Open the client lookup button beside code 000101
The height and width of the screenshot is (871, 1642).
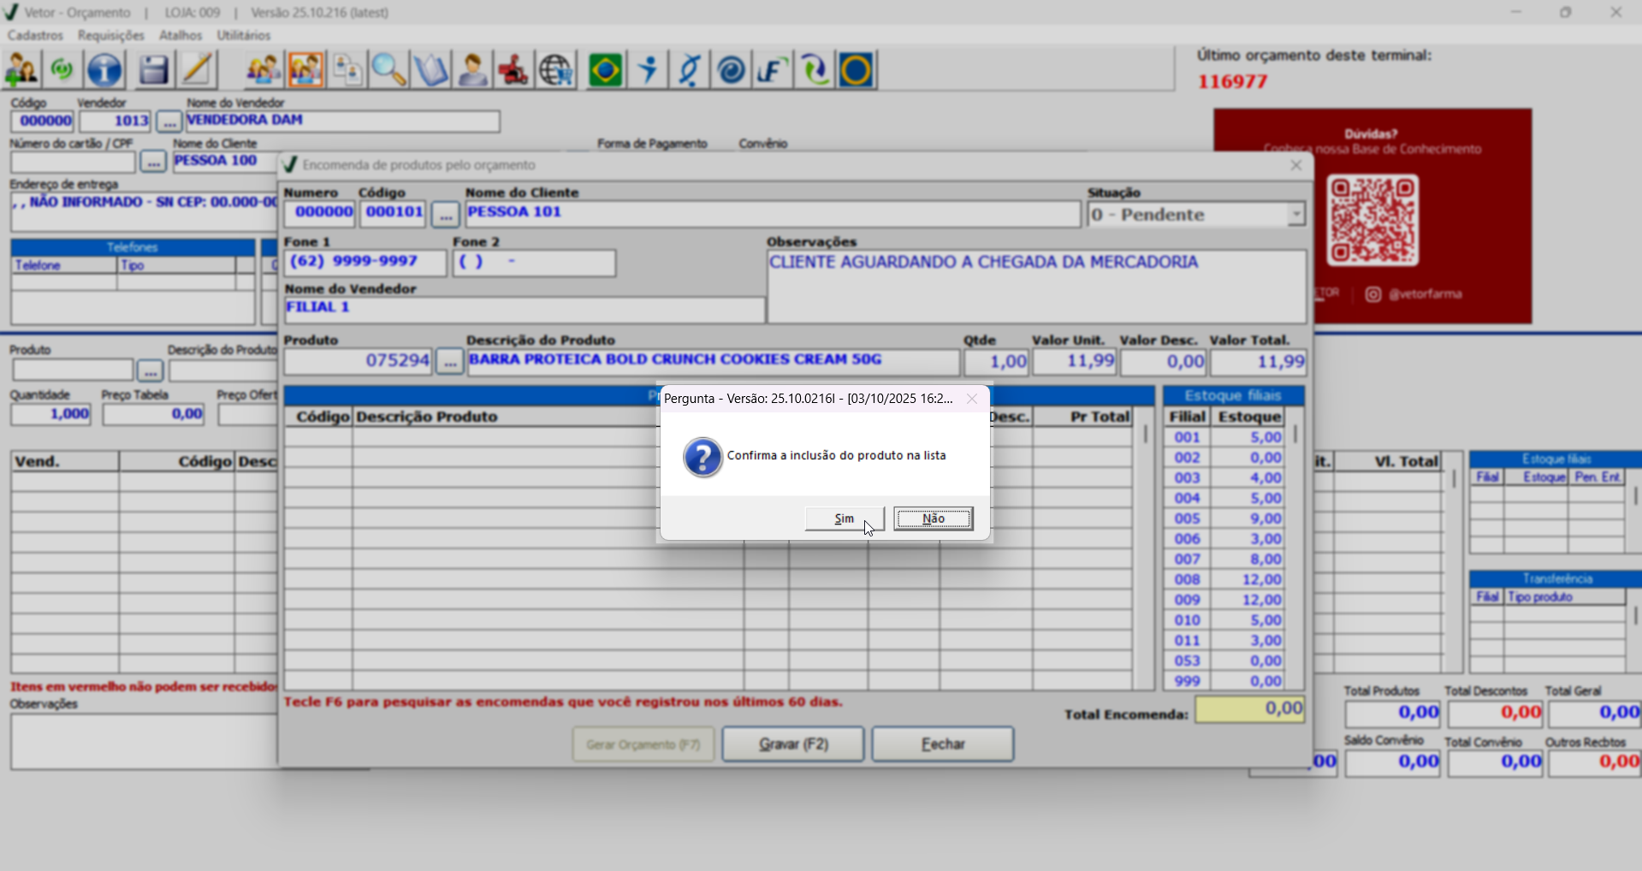click(445, 214)
